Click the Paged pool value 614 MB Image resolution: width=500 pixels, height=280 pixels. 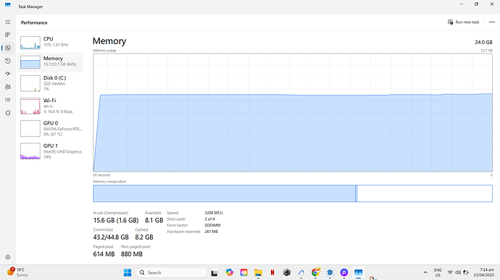tap(104, 254)
